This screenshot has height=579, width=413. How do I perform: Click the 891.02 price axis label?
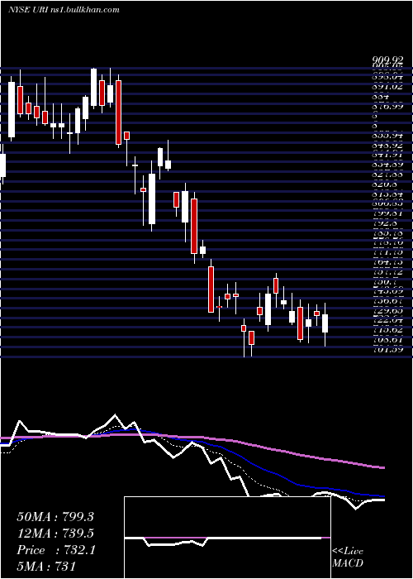point(387,88)
